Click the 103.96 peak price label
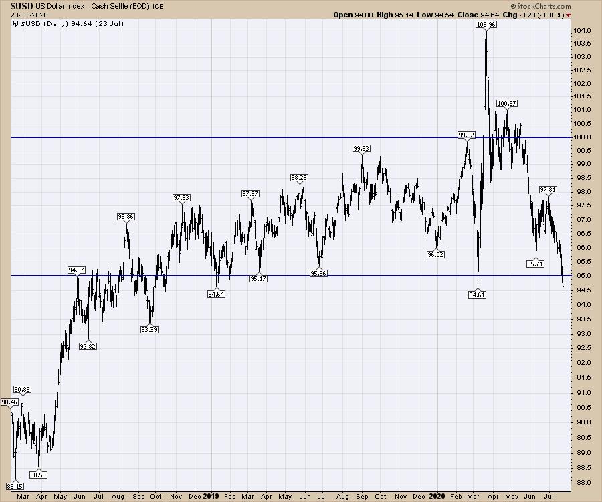The width and height of the screenshot is (602, 502). (486, 24)
